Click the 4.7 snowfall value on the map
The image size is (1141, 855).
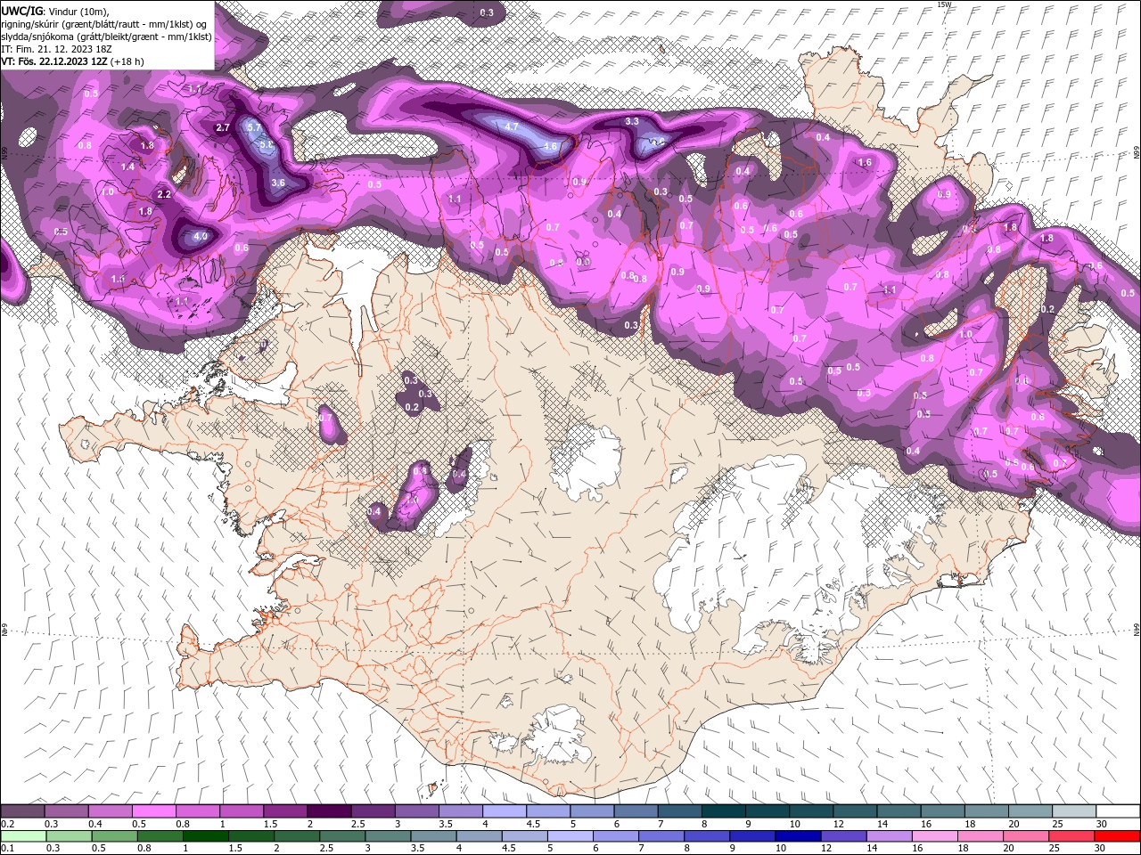(x=511, y=127)
